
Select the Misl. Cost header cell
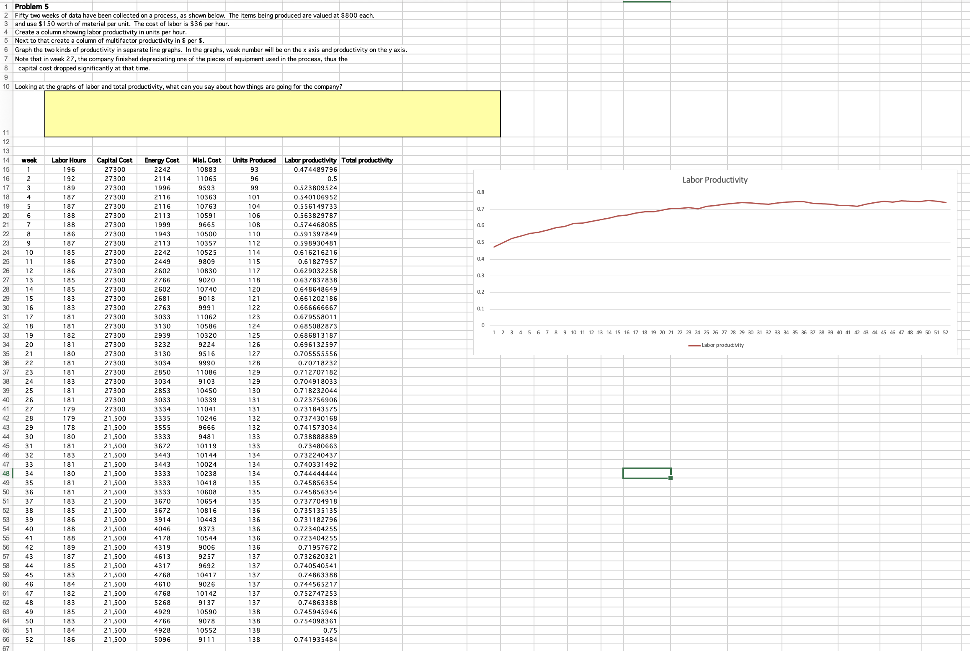(x=207, y=160)
